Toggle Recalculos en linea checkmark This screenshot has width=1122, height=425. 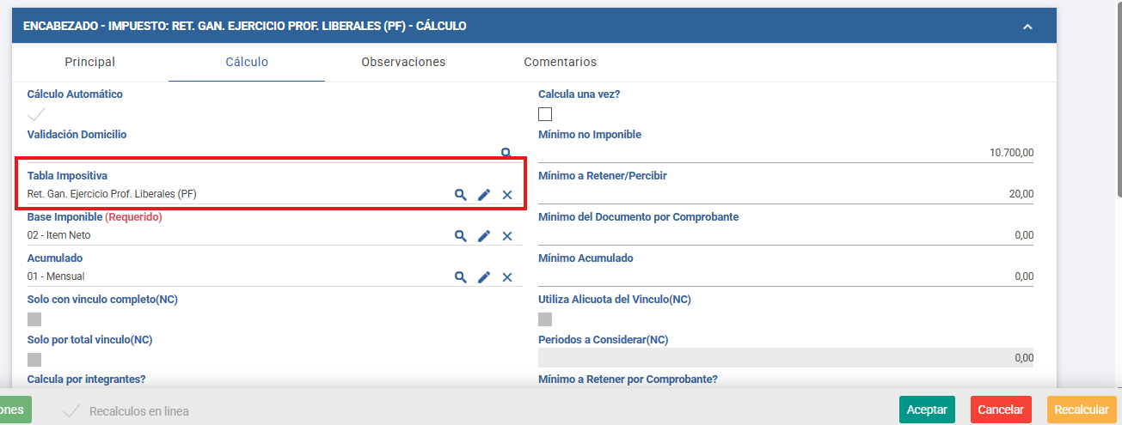[x=72, y=410]
